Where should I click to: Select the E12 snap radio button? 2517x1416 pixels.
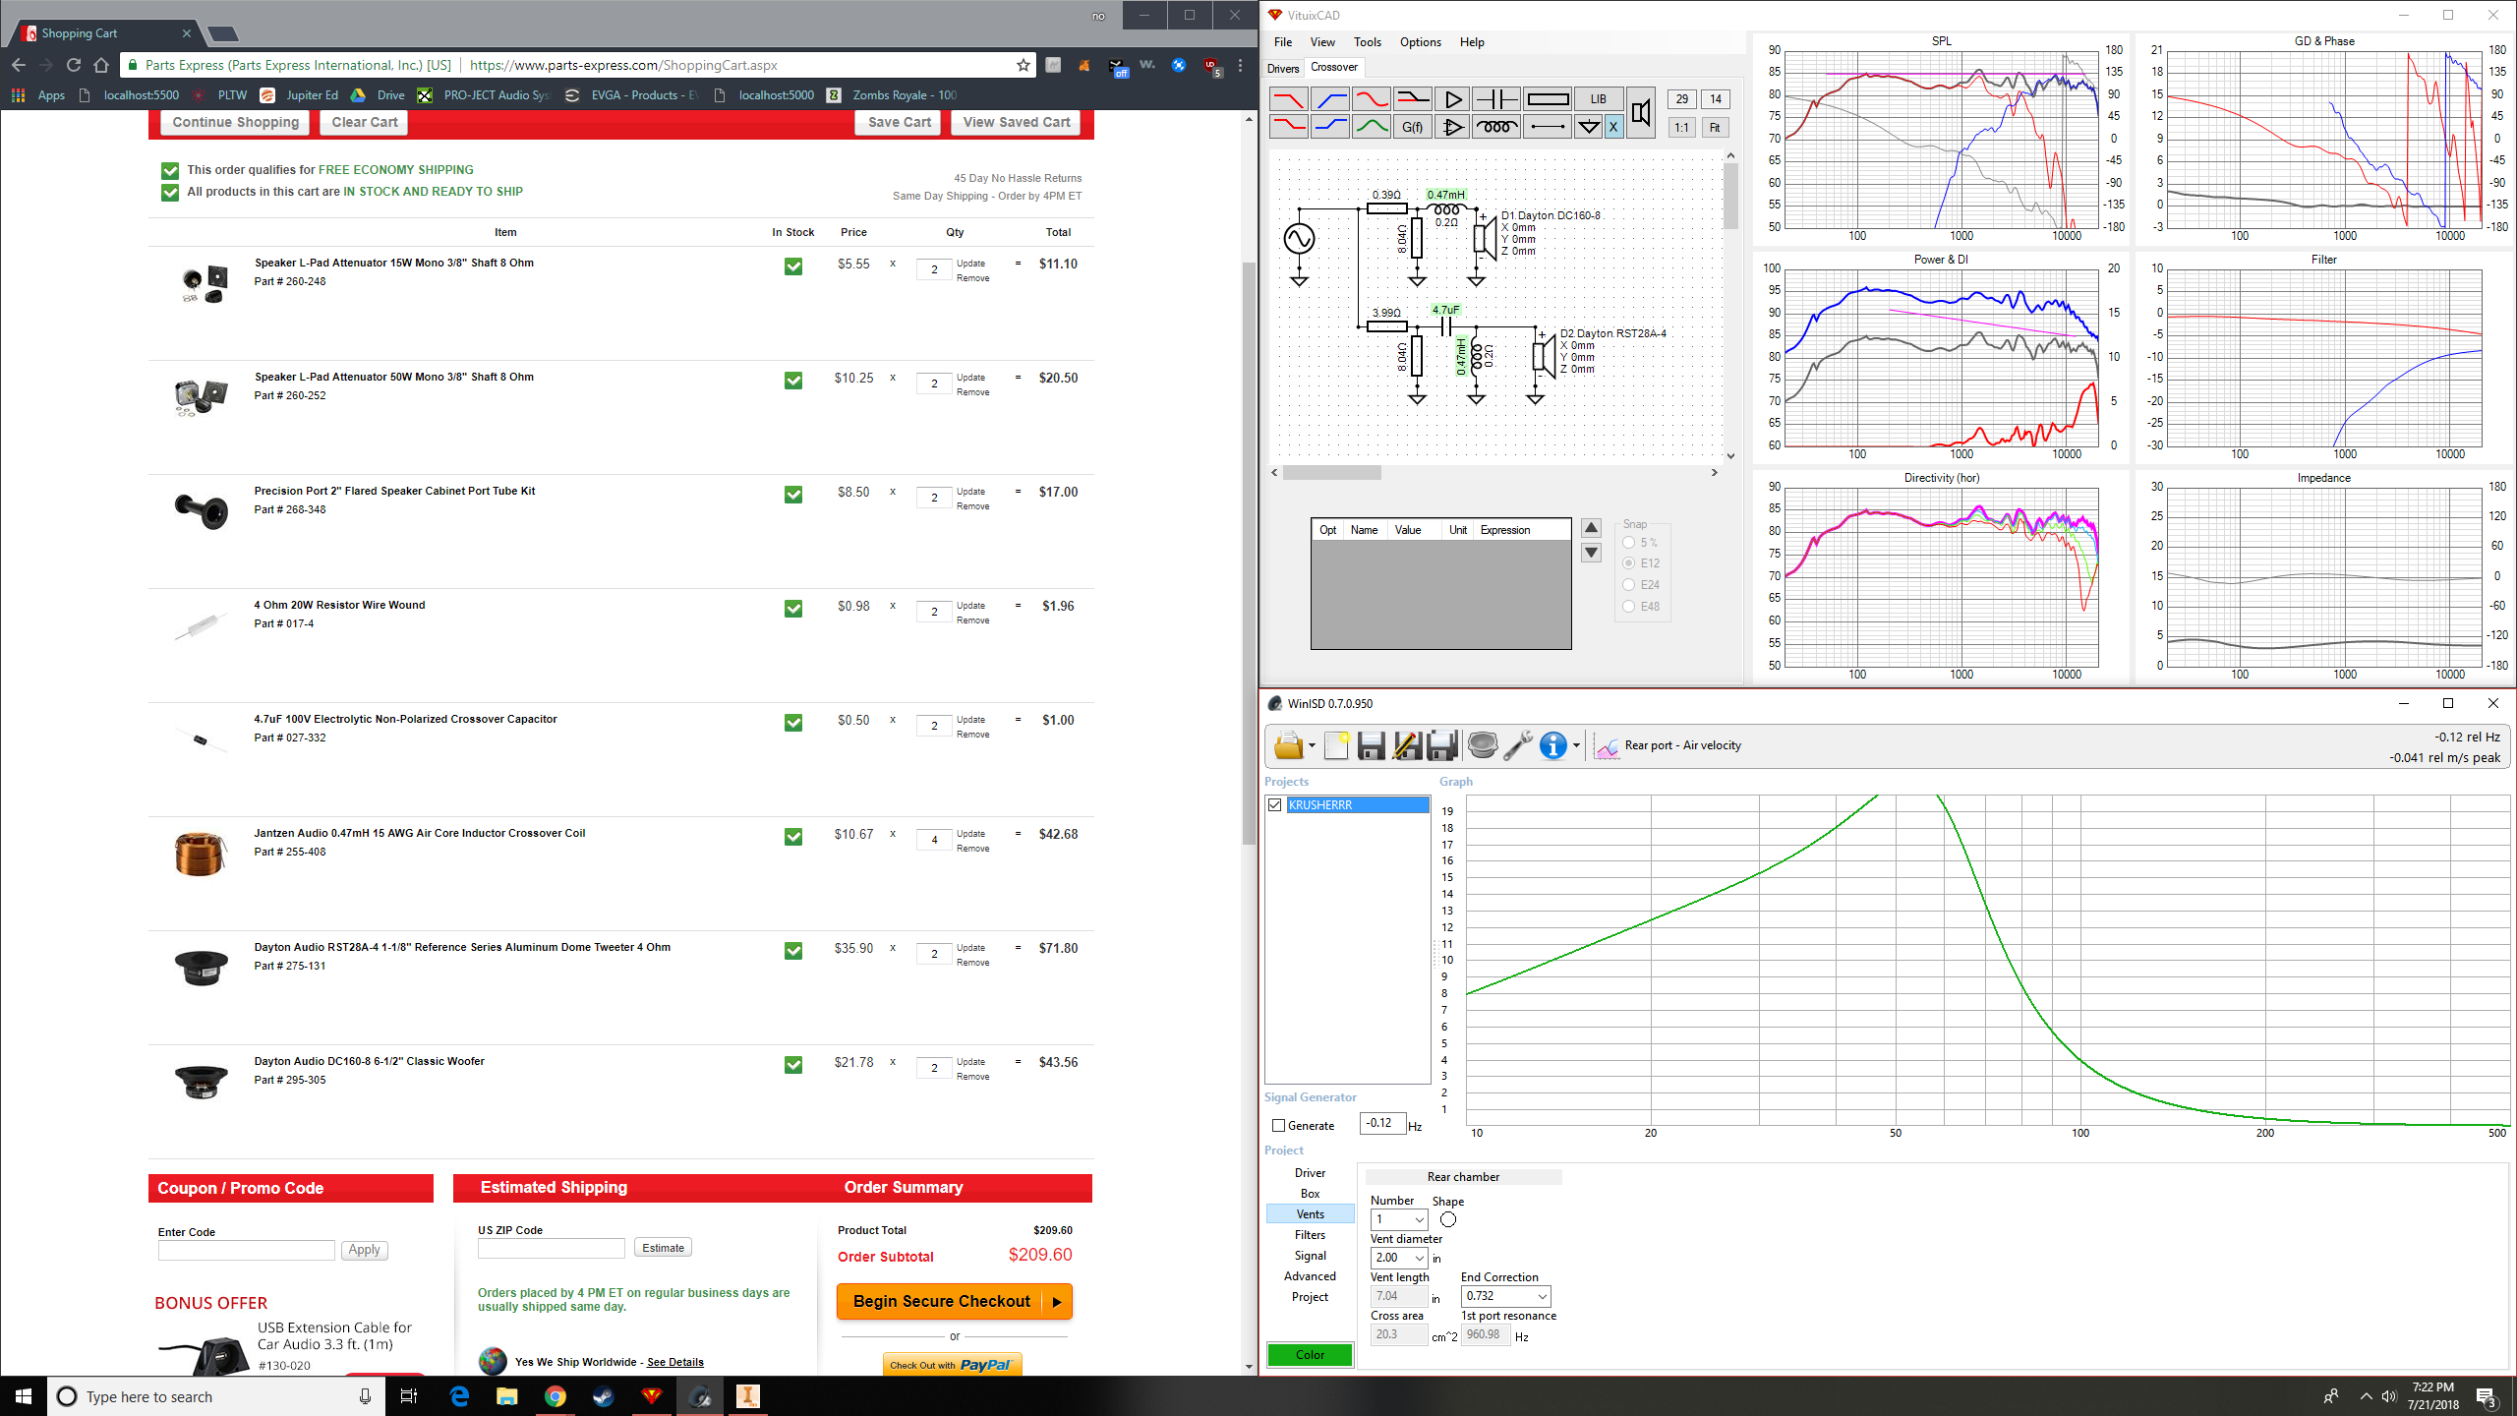tap(1629, 563)
